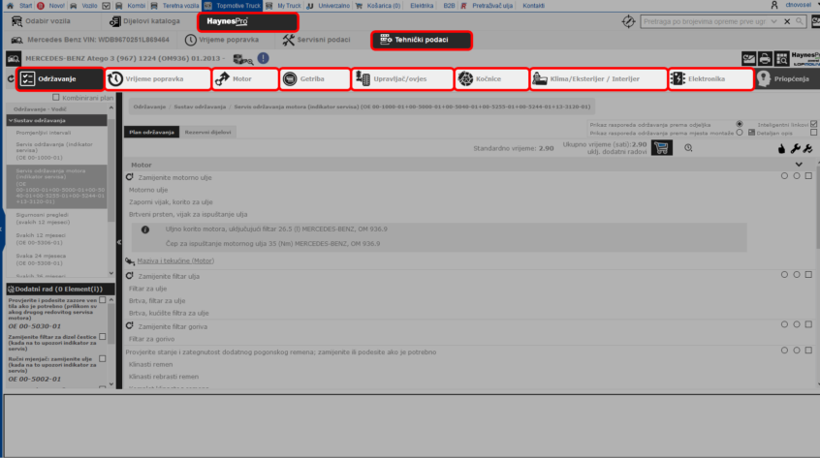Open the Elektronika category
Viewport: 820px width, 458px height.
[x=710, y=78]
